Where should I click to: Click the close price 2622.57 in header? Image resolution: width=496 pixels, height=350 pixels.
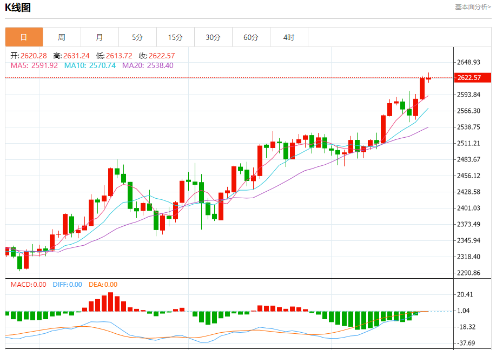(162, 56)
